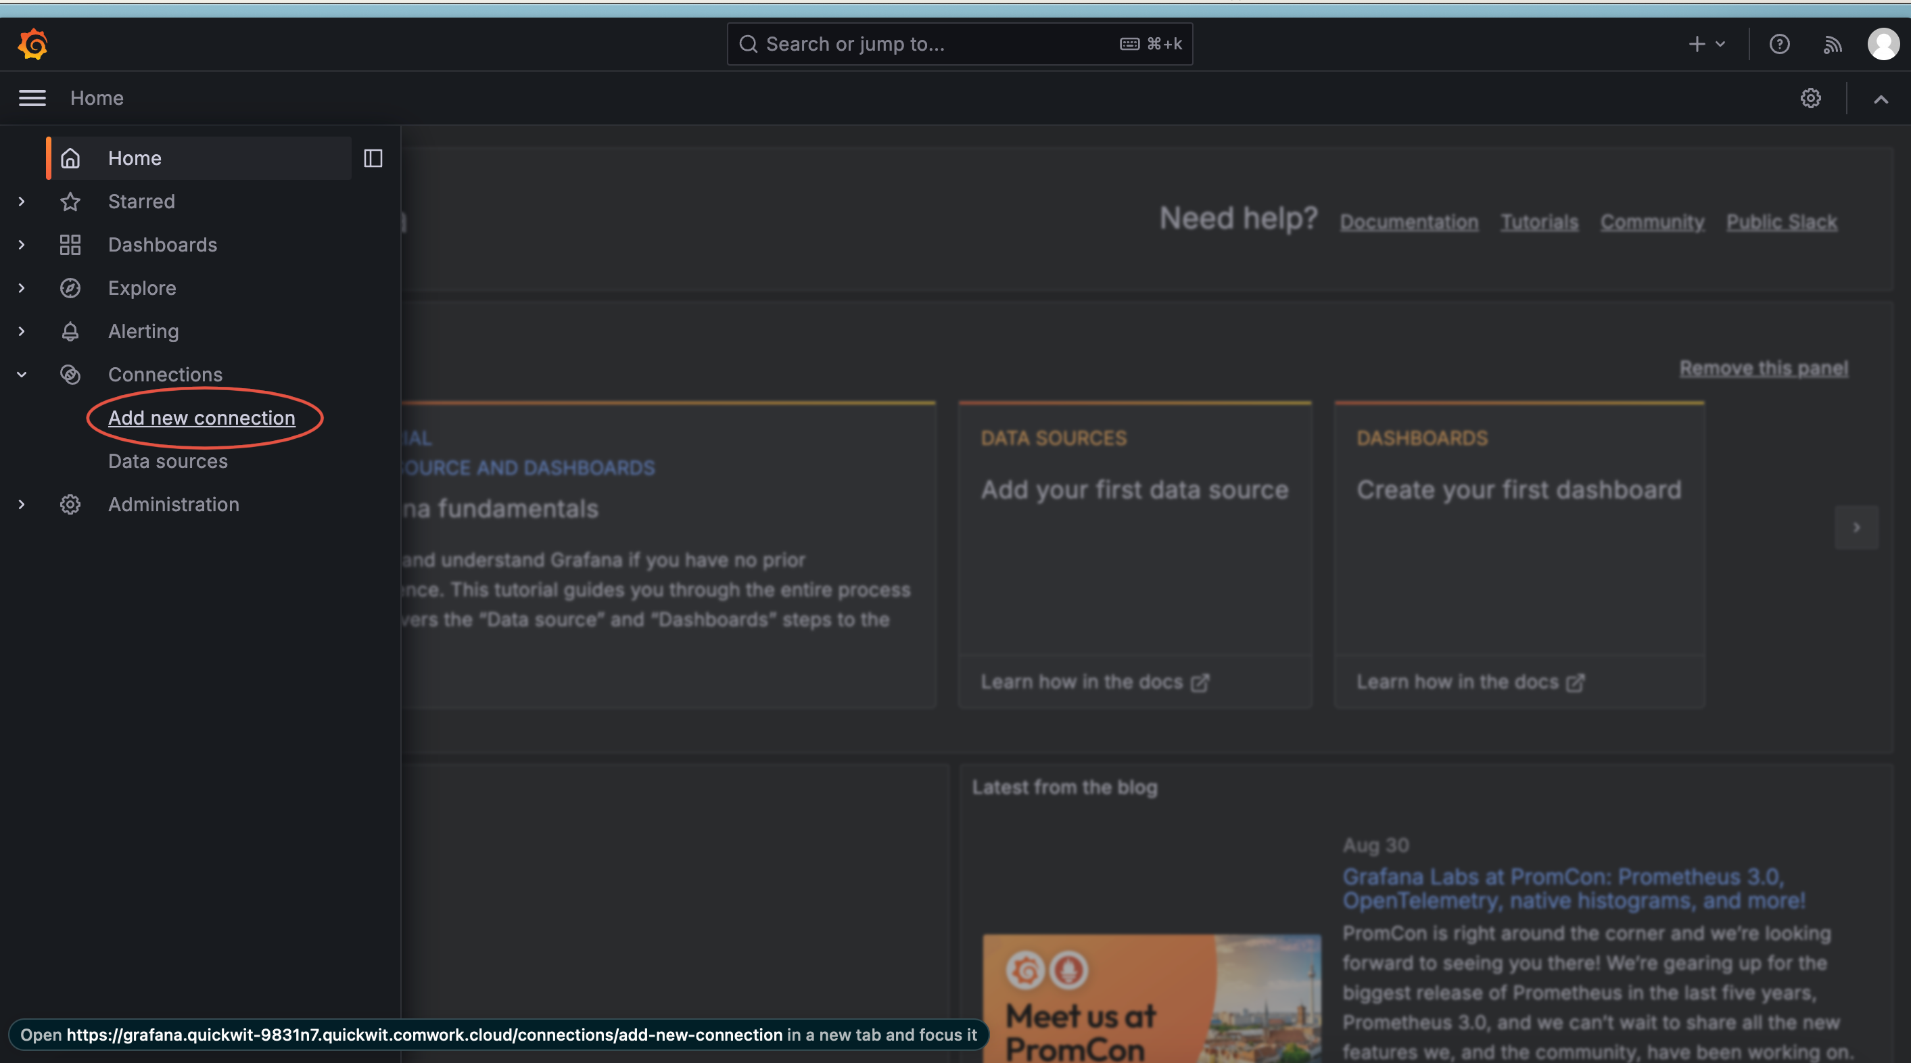Select Home in the sidebar menu

click(x=199, y=158)
